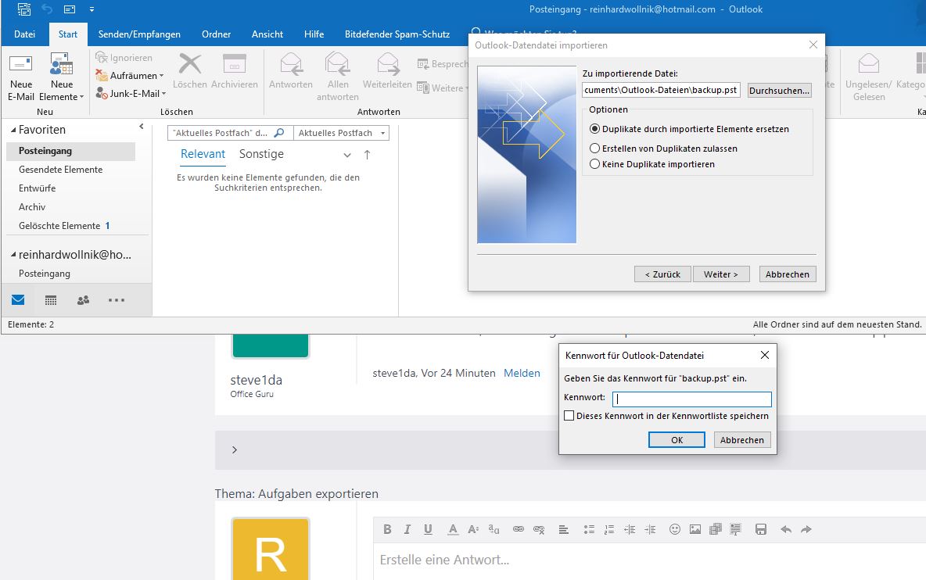
Task: Toggle italic in forum editor
Action: 407,529
